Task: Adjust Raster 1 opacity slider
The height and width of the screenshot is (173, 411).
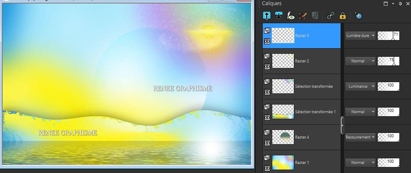Action: coord(389,162)
